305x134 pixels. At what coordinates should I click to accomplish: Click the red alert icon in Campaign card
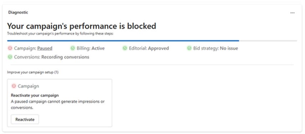point(14,86)
